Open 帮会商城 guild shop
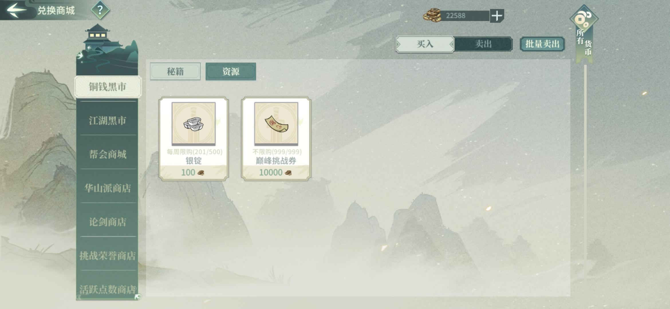This screenshot has height=309, width=670. pyautogui.click(x=108, y=154)
